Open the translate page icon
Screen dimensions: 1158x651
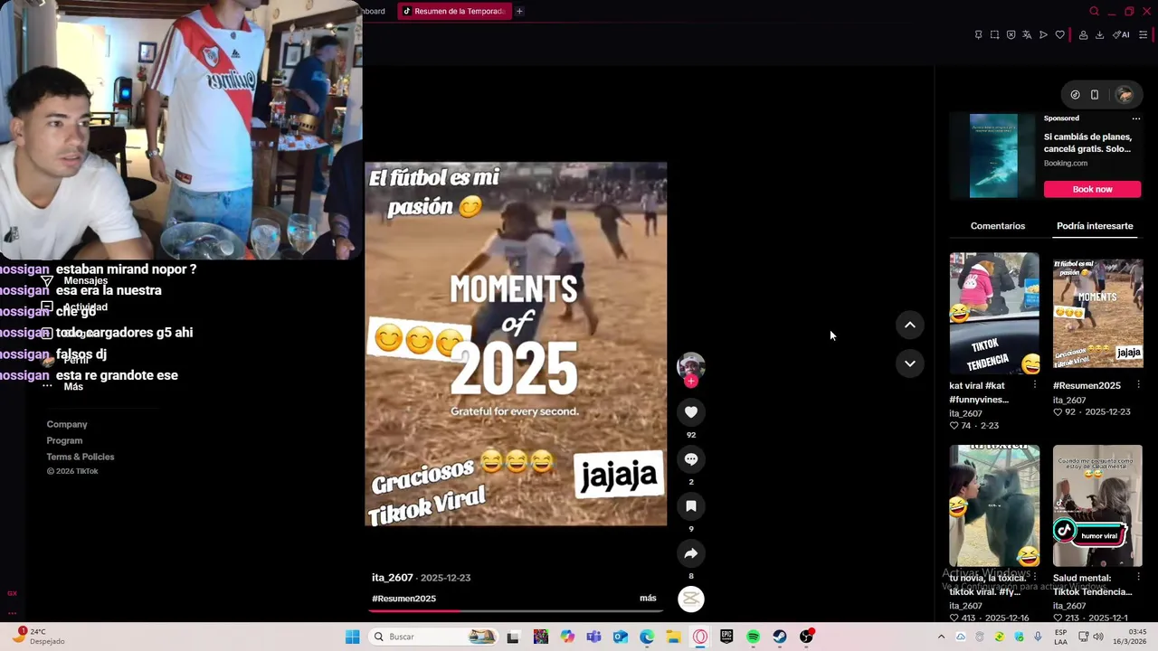pyautogui.click(x=1027, y=35)
